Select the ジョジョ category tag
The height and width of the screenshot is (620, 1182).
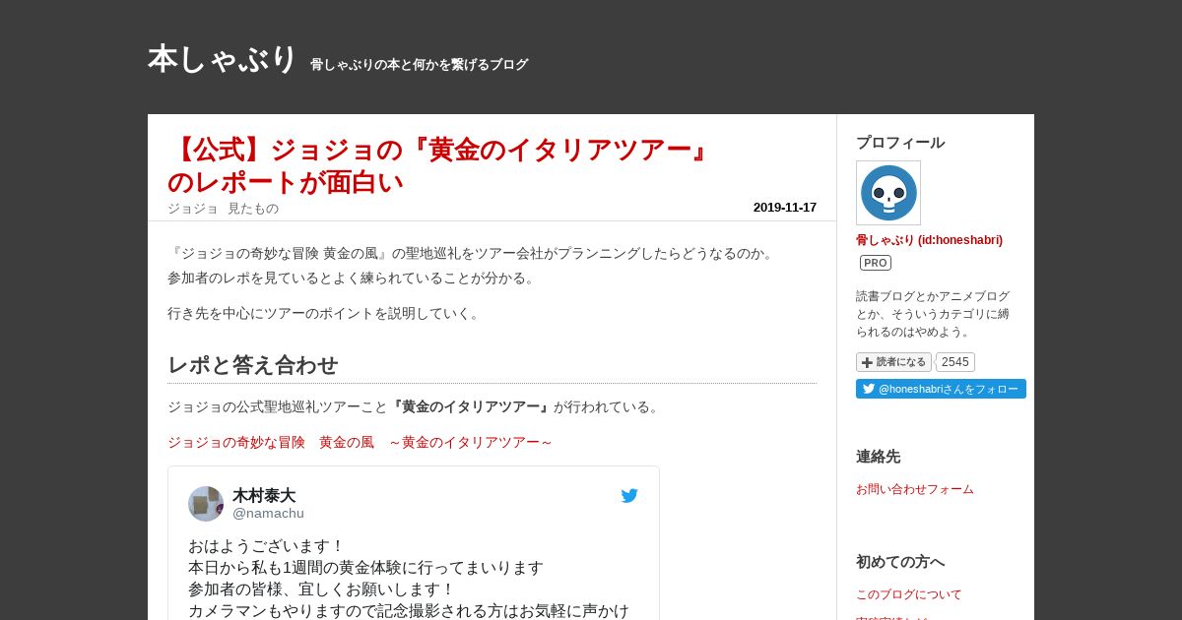pos(192,209)
